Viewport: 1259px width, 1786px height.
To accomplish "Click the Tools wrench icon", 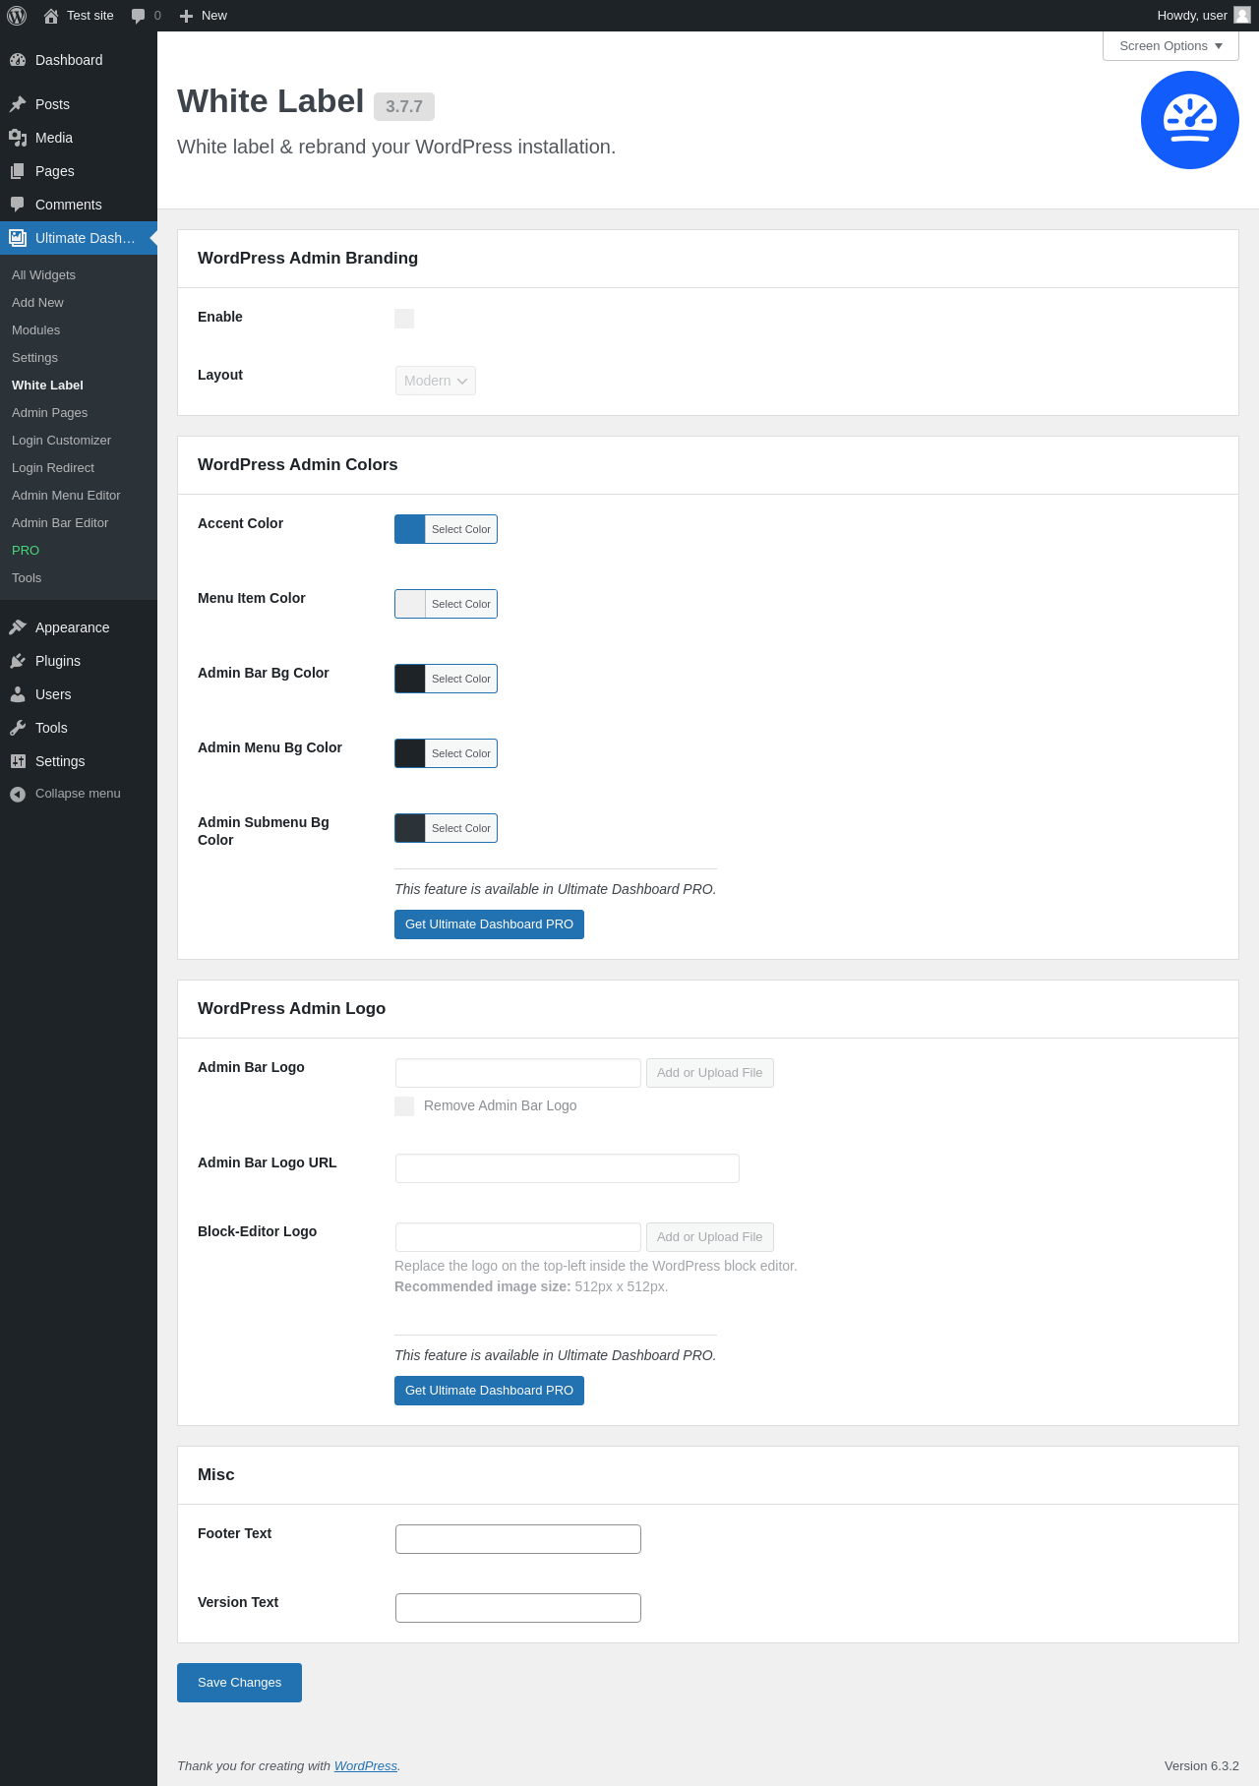I will 18,728.
